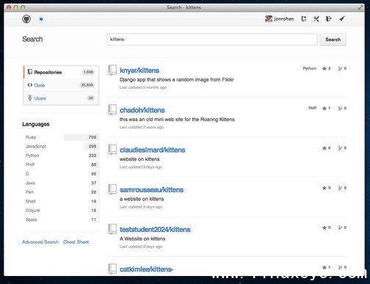This screenshot has height=284, width=370.
Task: Click the 'A Website on kittens' description
Action: click(142, 239)
